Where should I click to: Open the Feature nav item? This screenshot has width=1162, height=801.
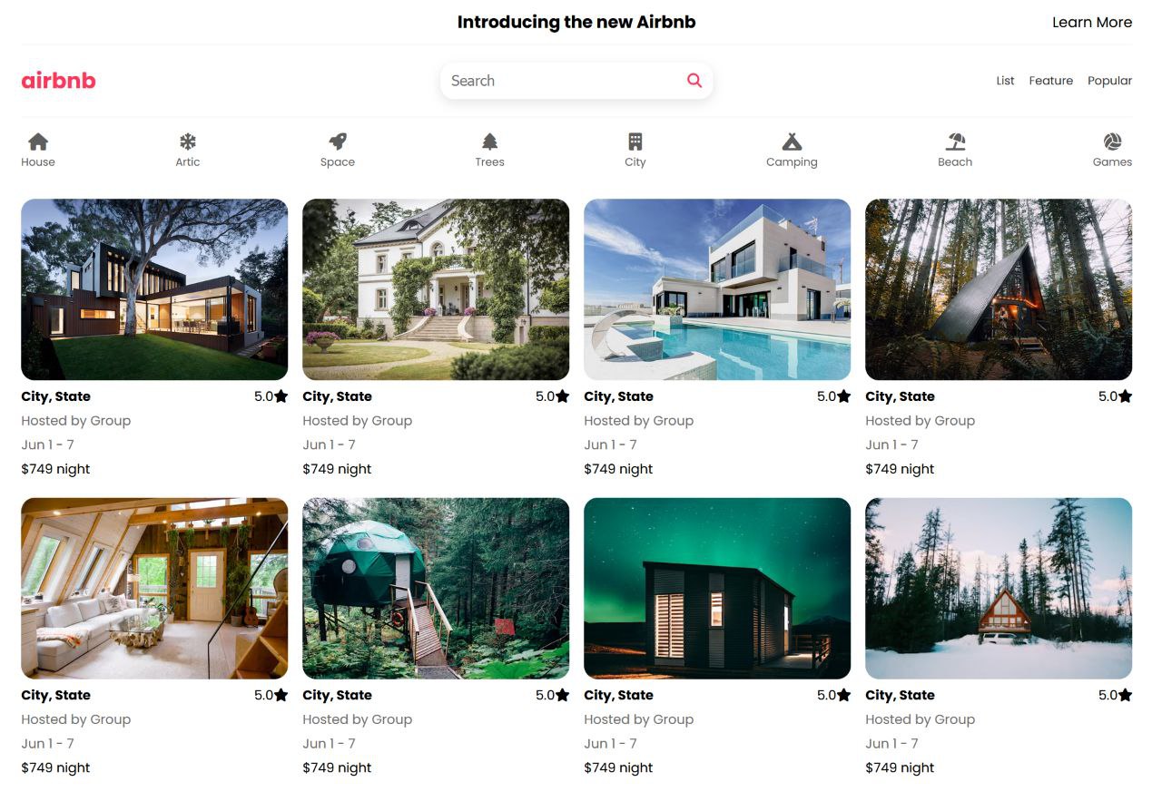pyautogui.click(x=1050, y=81)
